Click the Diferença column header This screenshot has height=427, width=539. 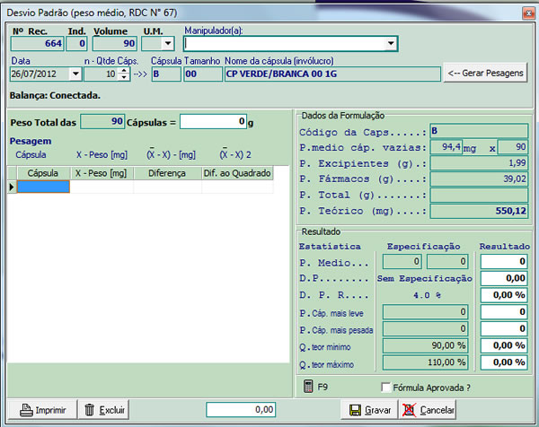167,173
